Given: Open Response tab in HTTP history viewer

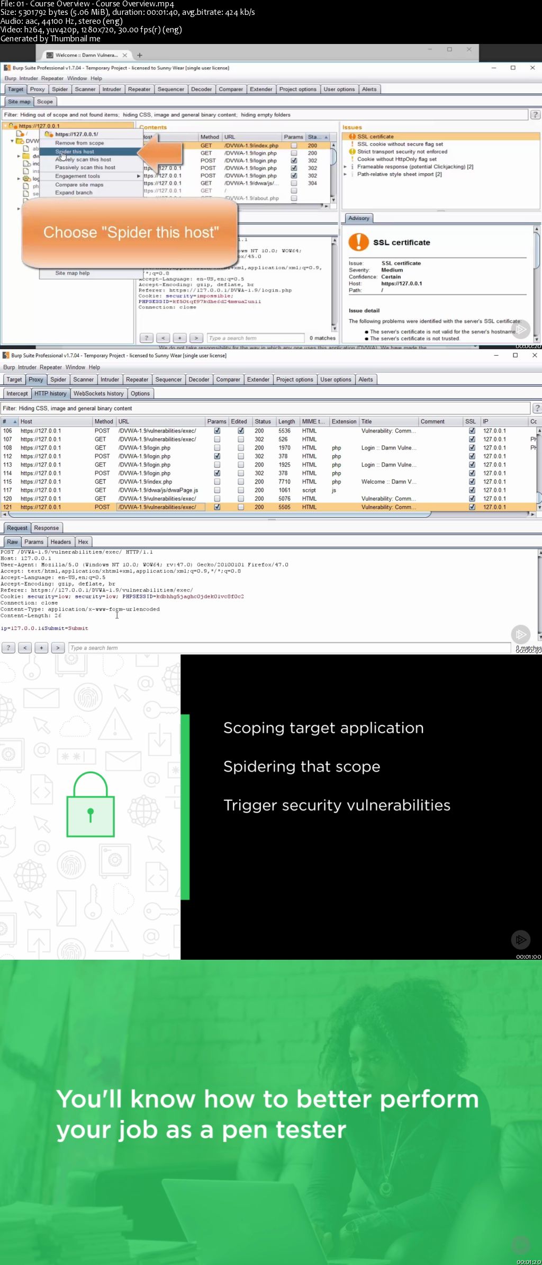Looking at the screenshot, I should coord(47,528).
